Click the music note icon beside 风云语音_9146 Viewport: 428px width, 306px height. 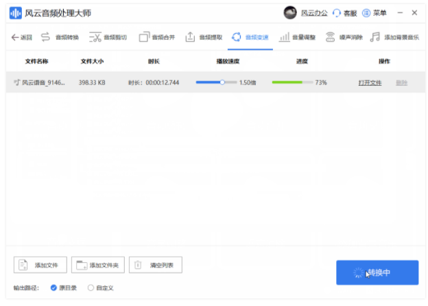point(17,82)
